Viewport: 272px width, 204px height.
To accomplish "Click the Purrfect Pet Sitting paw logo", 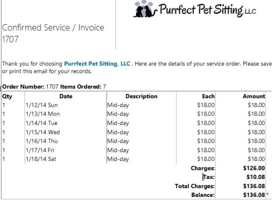I will click(145, 9).
